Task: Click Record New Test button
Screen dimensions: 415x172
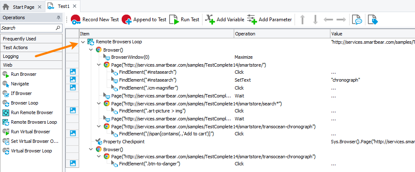Action: click(95, 20)
